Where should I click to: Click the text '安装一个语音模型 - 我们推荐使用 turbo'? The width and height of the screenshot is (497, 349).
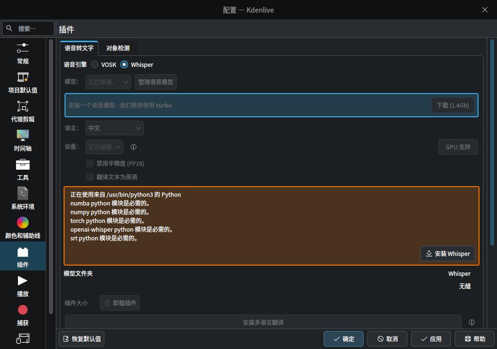click(x=120, y=105)
